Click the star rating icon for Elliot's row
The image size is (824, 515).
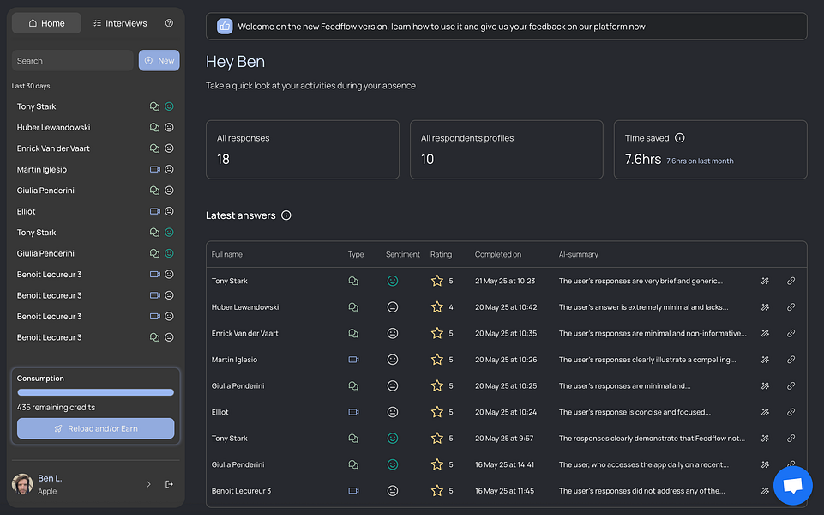coord(436,412)
